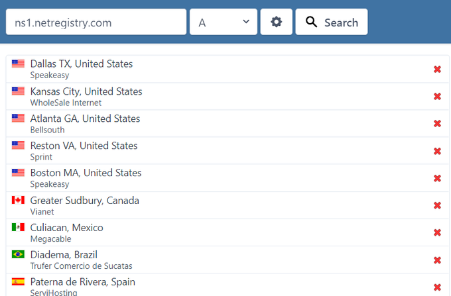Screen dimensions: 451x296
Task: Click the 'Megacable' provider label
Action: pos(50,239)
